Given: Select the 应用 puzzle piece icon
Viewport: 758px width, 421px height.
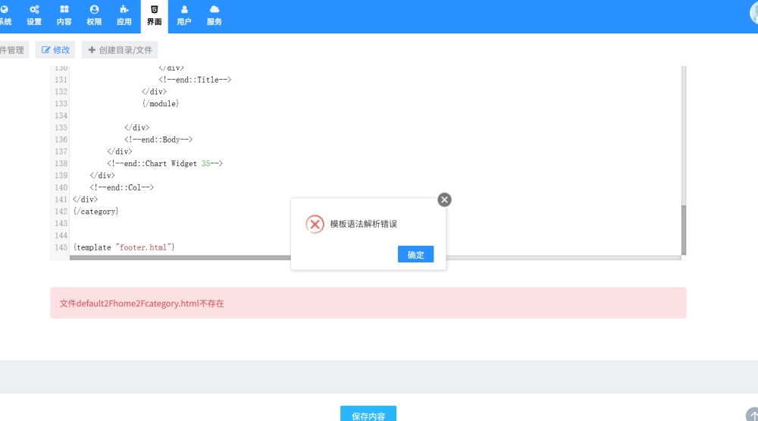Looking at the screenshot, I should click(124, 10).
